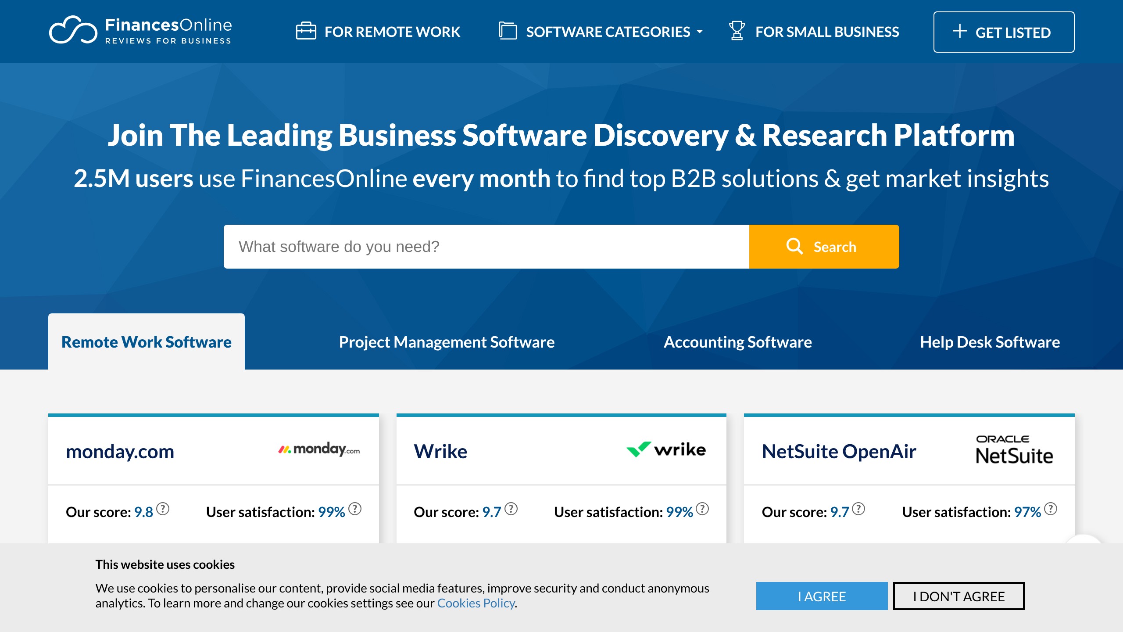The height and width of the screenshot is (632, 1123).
Task: Click the Get Listed button
Action: coord(1004,32)
